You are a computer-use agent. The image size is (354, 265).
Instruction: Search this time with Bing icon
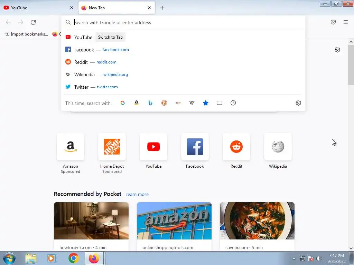(x=150, y=103)
